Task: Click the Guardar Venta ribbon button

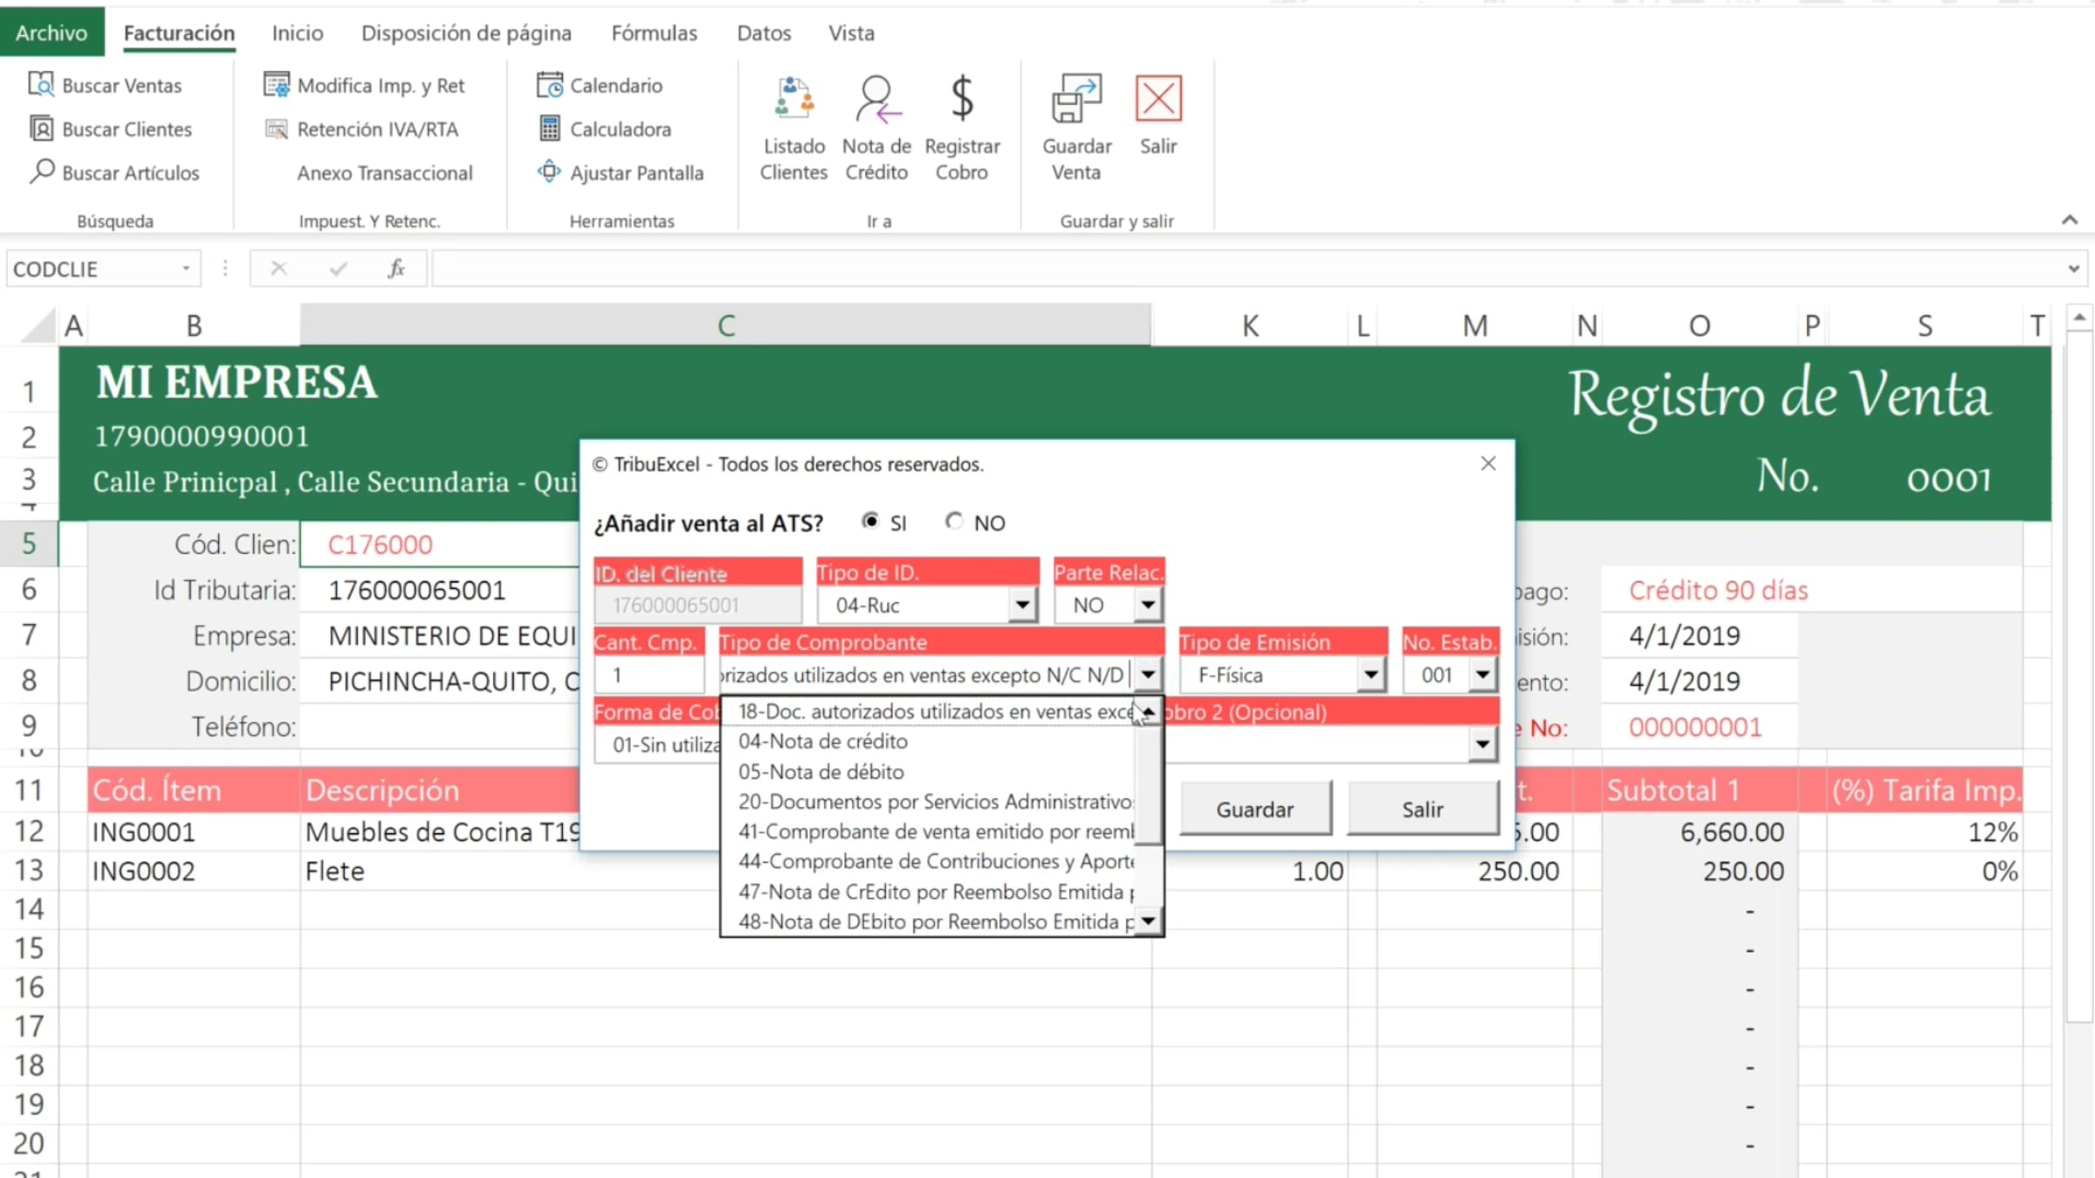Action: tap(1076, 128)
